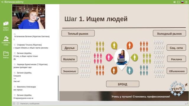189x106 pixels.
Task: Enter fullscreen mode with the expand icon
Action: (178, 2)
